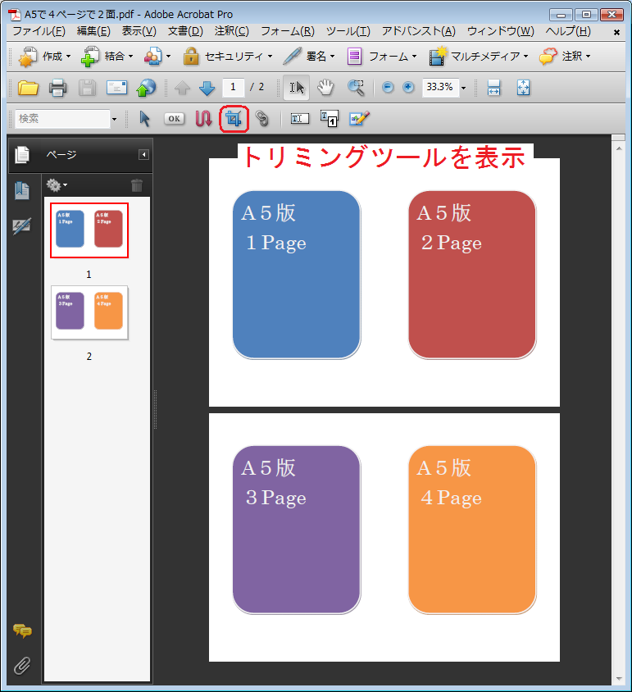Go to next page blue arrow
The height and width of the screenshot is (692, 632).
(207, 88)
